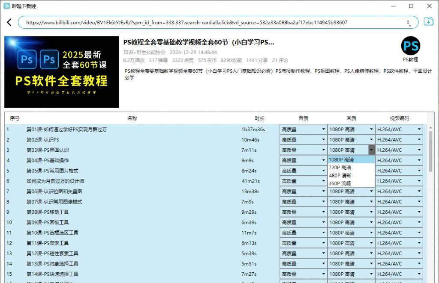Choose 480P 清晰 in the dropdown list
Screen dimensions: 439x283
(x=340, y=176)
